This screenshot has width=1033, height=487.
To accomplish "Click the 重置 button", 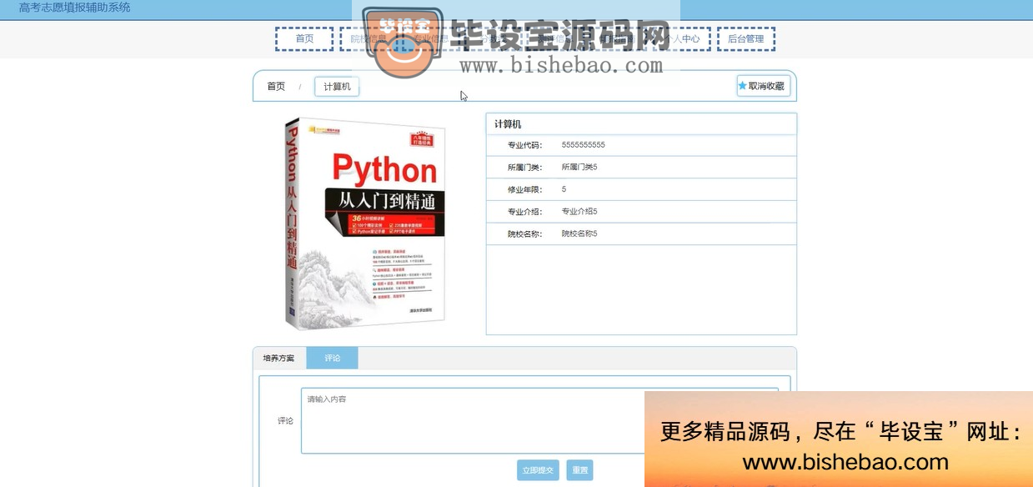I will tap(579, 470).
